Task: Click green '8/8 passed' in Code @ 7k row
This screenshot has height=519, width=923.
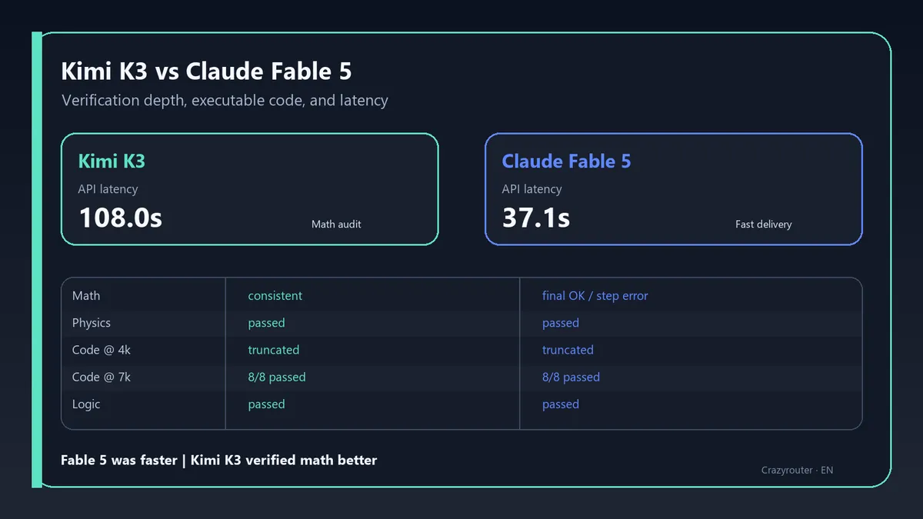Action: click(276, 377)
